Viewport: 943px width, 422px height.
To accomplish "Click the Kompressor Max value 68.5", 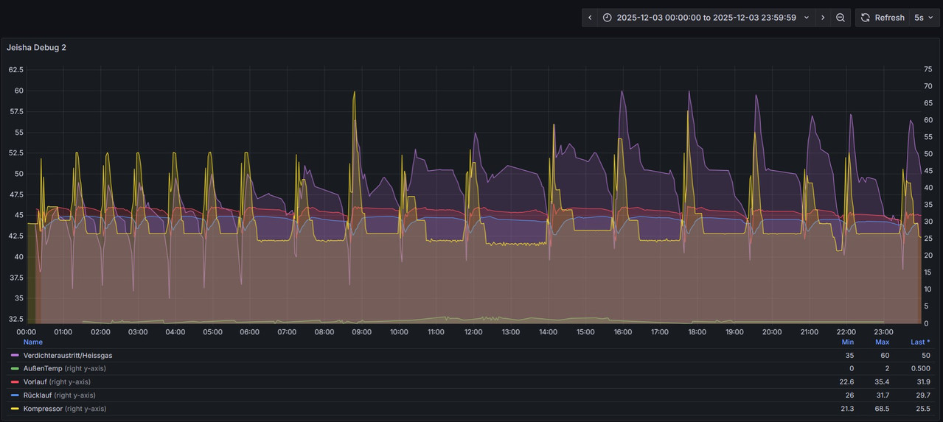I will point(882,408).
